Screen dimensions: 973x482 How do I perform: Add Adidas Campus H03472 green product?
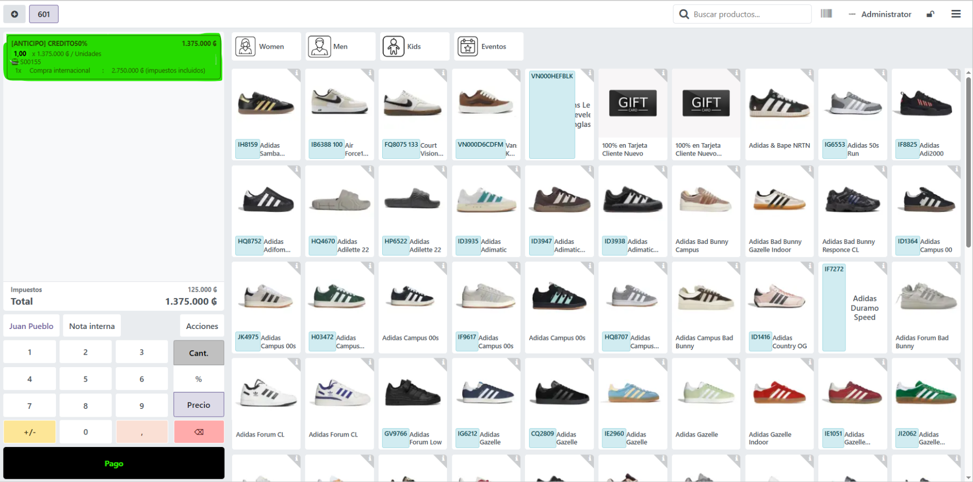click(x=340, y=308)
